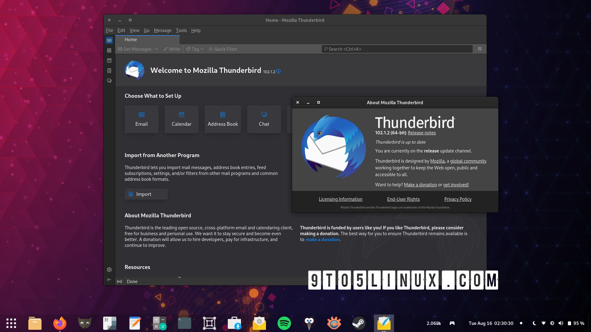Open the Calendar space in the left sidebar

tap(109, 61)
